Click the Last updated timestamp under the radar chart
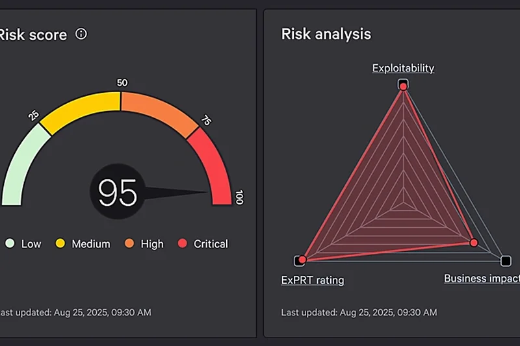Viewport: 520px width, 346px height. pyautogui.click(x=359, y=312)
